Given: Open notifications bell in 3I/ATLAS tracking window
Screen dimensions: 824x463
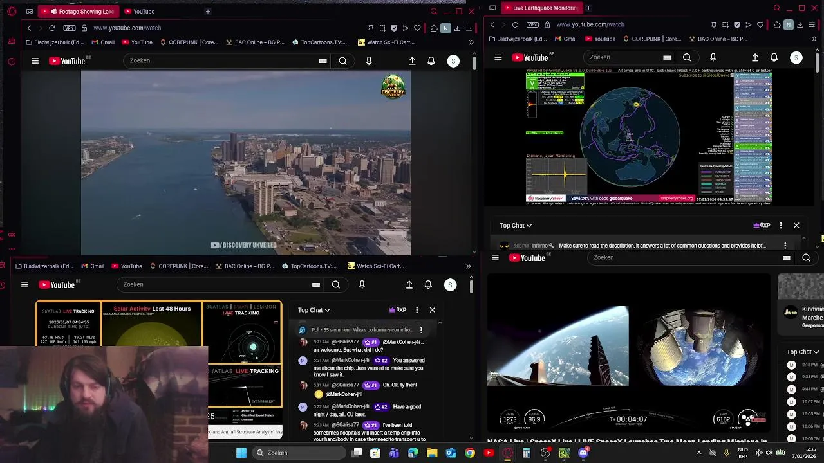Looking at the screenshot, I should pyautogui.click(x=428, y=285).
